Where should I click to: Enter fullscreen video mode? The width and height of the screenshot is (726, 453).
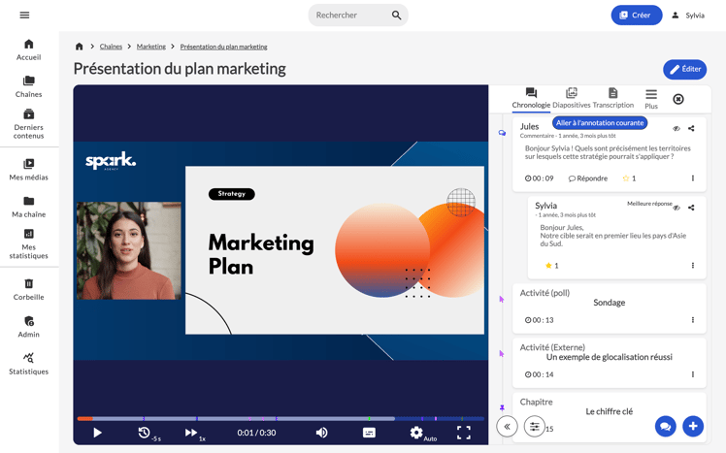coord(464,433)
